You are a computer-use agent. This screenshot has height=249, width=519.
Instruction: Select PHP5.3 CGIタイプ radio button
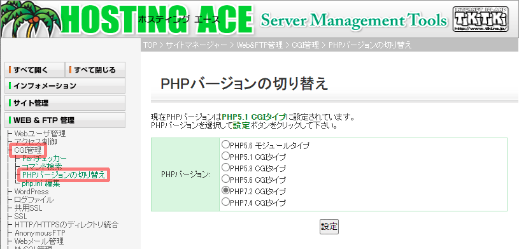(225, 167)
